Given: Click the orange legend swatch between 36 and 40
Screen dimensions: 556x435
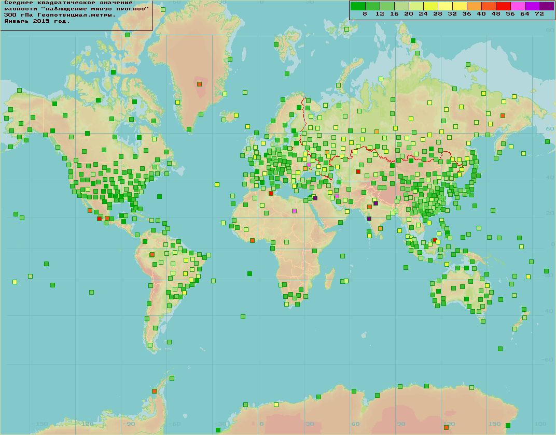Looking at the screenshot, I should (474, 6).
